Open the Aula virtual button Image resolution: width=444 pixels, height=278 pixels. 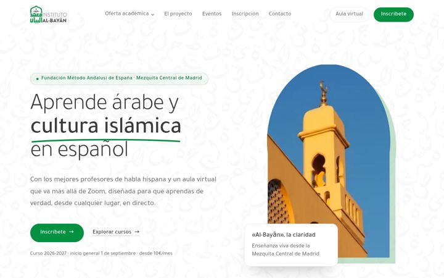(x=349, y=14)
